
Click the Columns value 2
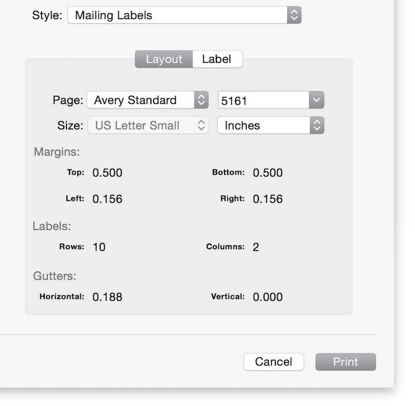256,247
